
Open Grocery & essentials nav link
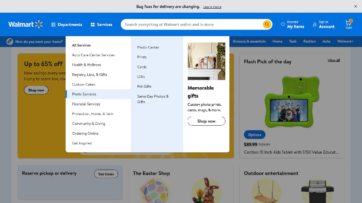249,41
